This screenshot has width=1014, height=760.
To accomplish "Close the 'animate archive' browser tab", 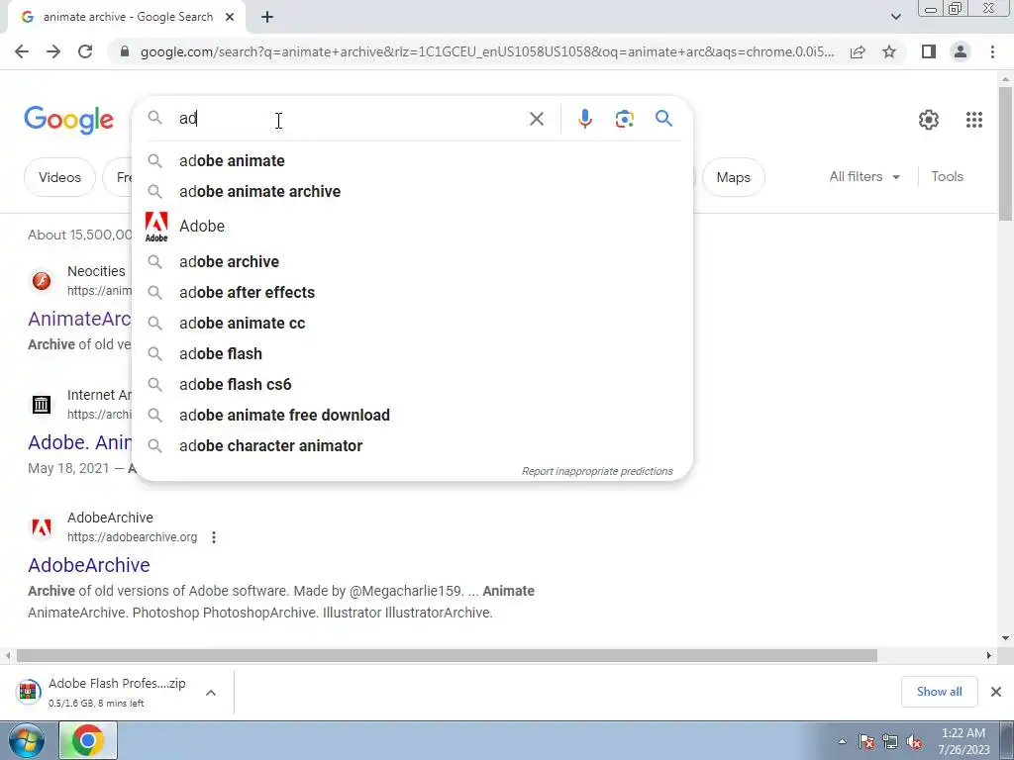I will point(230,18).
